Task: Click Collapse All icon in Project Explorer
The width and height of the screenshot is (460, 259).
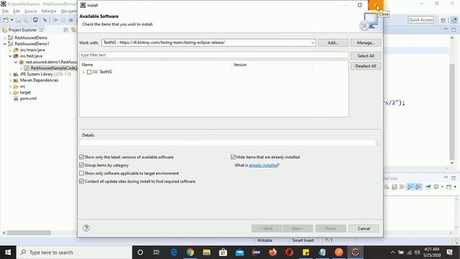Action: [66, 30]
